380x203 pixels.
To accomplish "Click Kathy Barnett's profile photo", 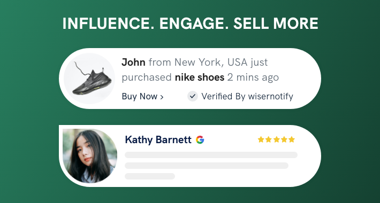I will click(x=90, y=155).
